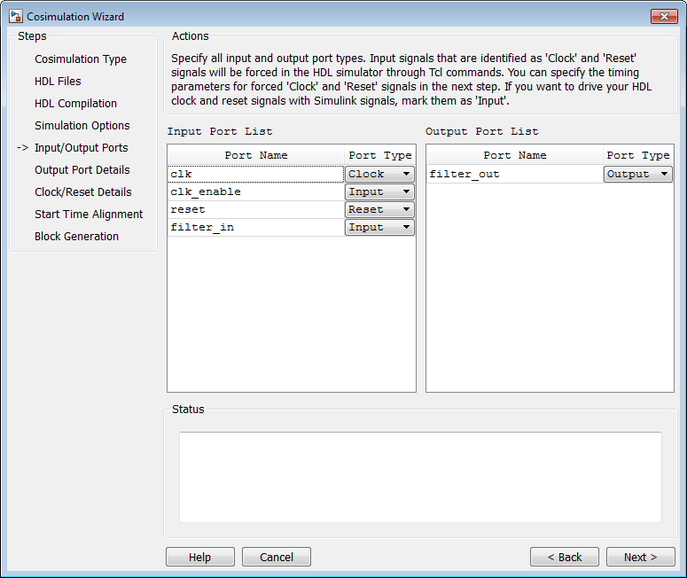Screen dimensions: 687x578
Task: Select the HDL Files step
Action: (x=58, y=81)
